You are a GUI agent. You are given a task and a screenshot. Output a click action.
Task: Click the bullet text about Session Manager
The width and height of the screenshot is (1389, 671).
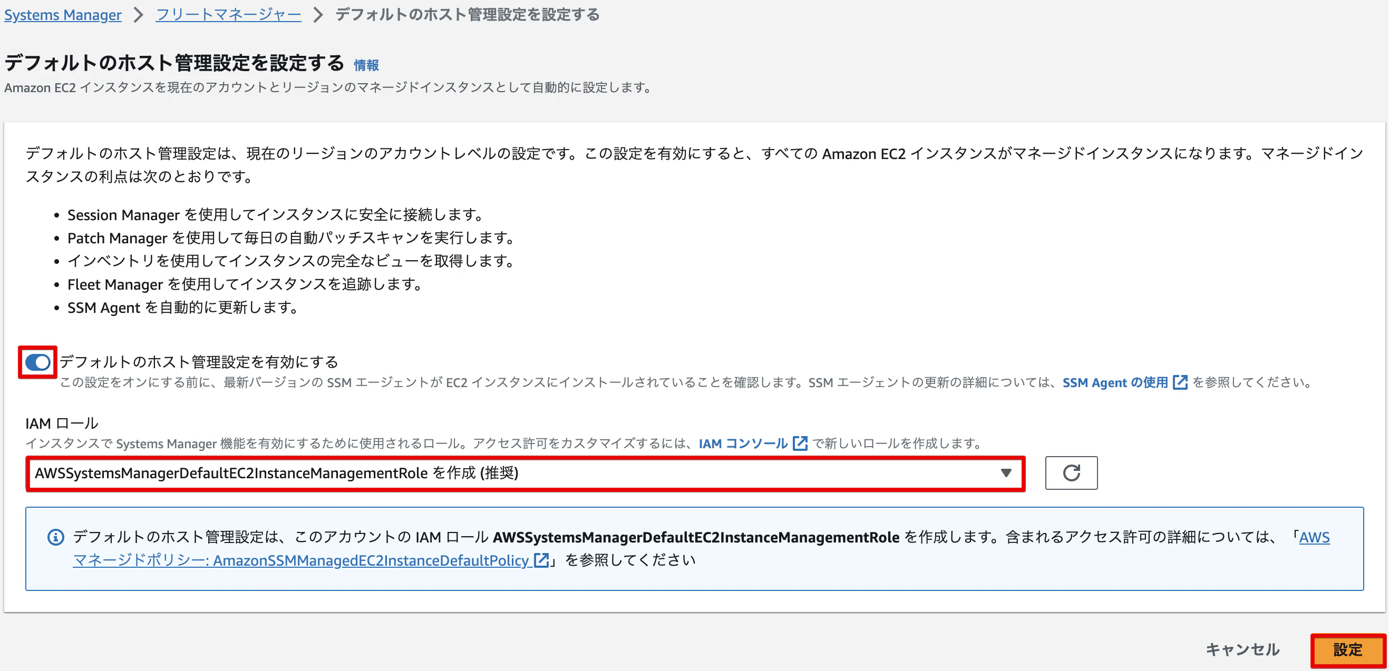coord(278,214)
